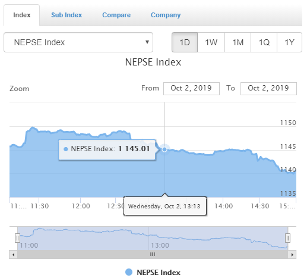Click the From date field
The height and width of the screenshot is (278, 307).
191,89
